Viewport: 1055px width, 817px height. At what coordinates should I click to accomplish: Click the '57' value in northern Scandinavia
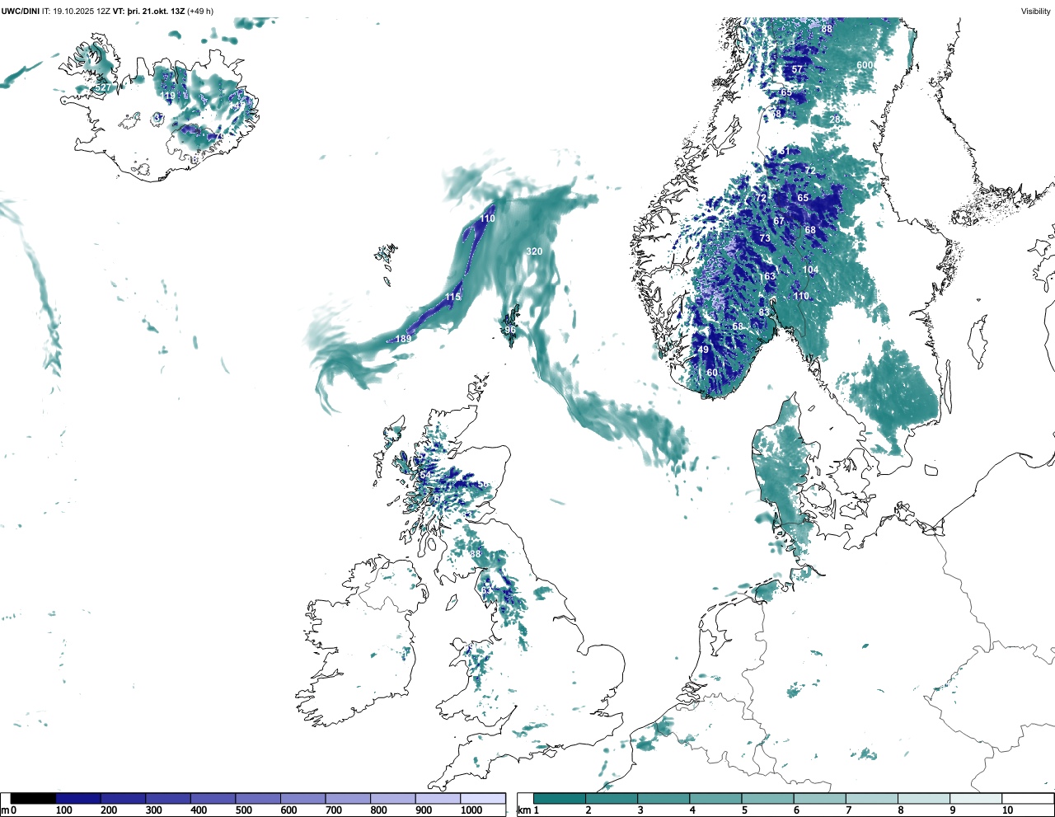797,70
